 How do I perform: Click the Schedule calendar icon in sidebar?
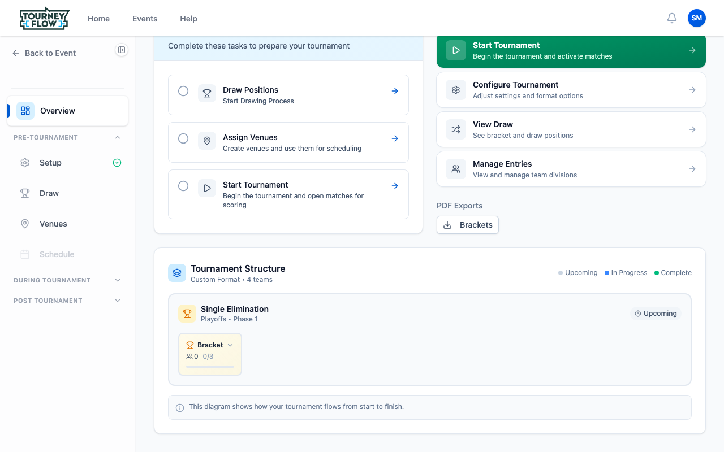pyautogui.click(x=25, y=254)
